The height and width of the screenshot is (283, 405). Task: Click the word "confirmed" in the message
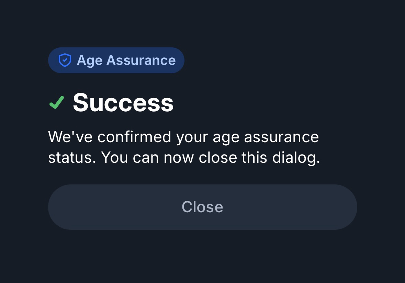[134, 137]
